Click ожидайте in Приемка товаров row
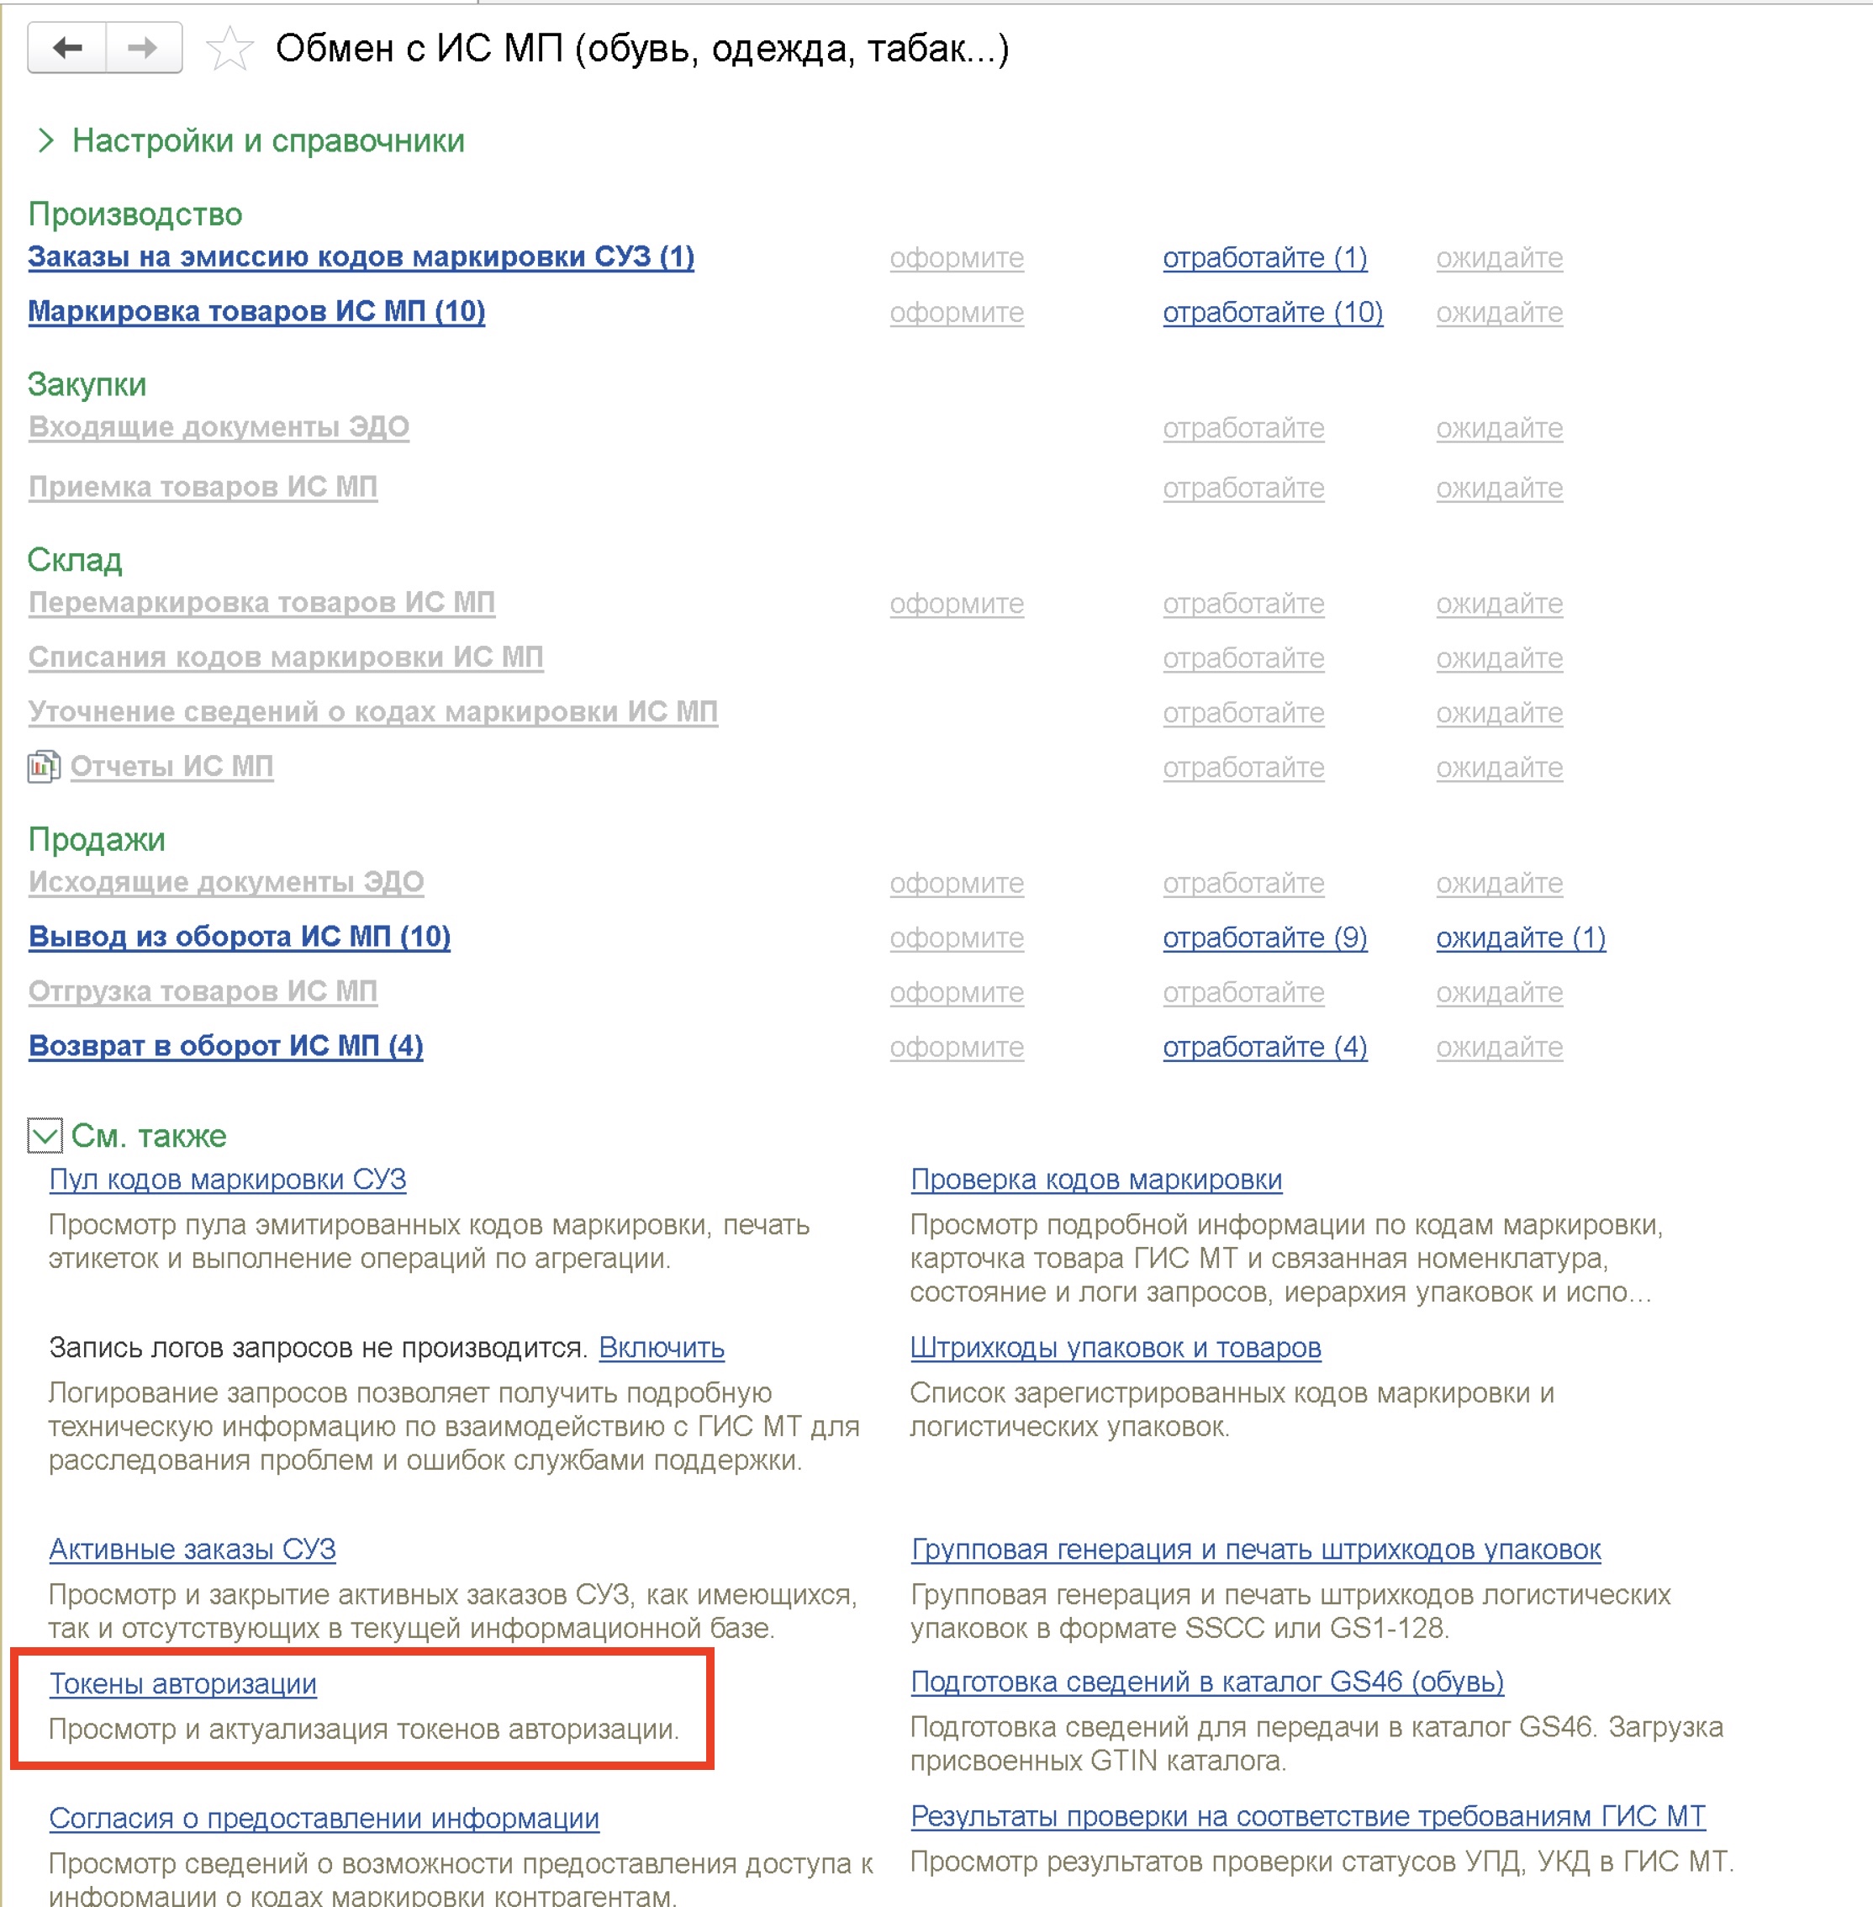 pyautogui.click(x=1499, y=488)
